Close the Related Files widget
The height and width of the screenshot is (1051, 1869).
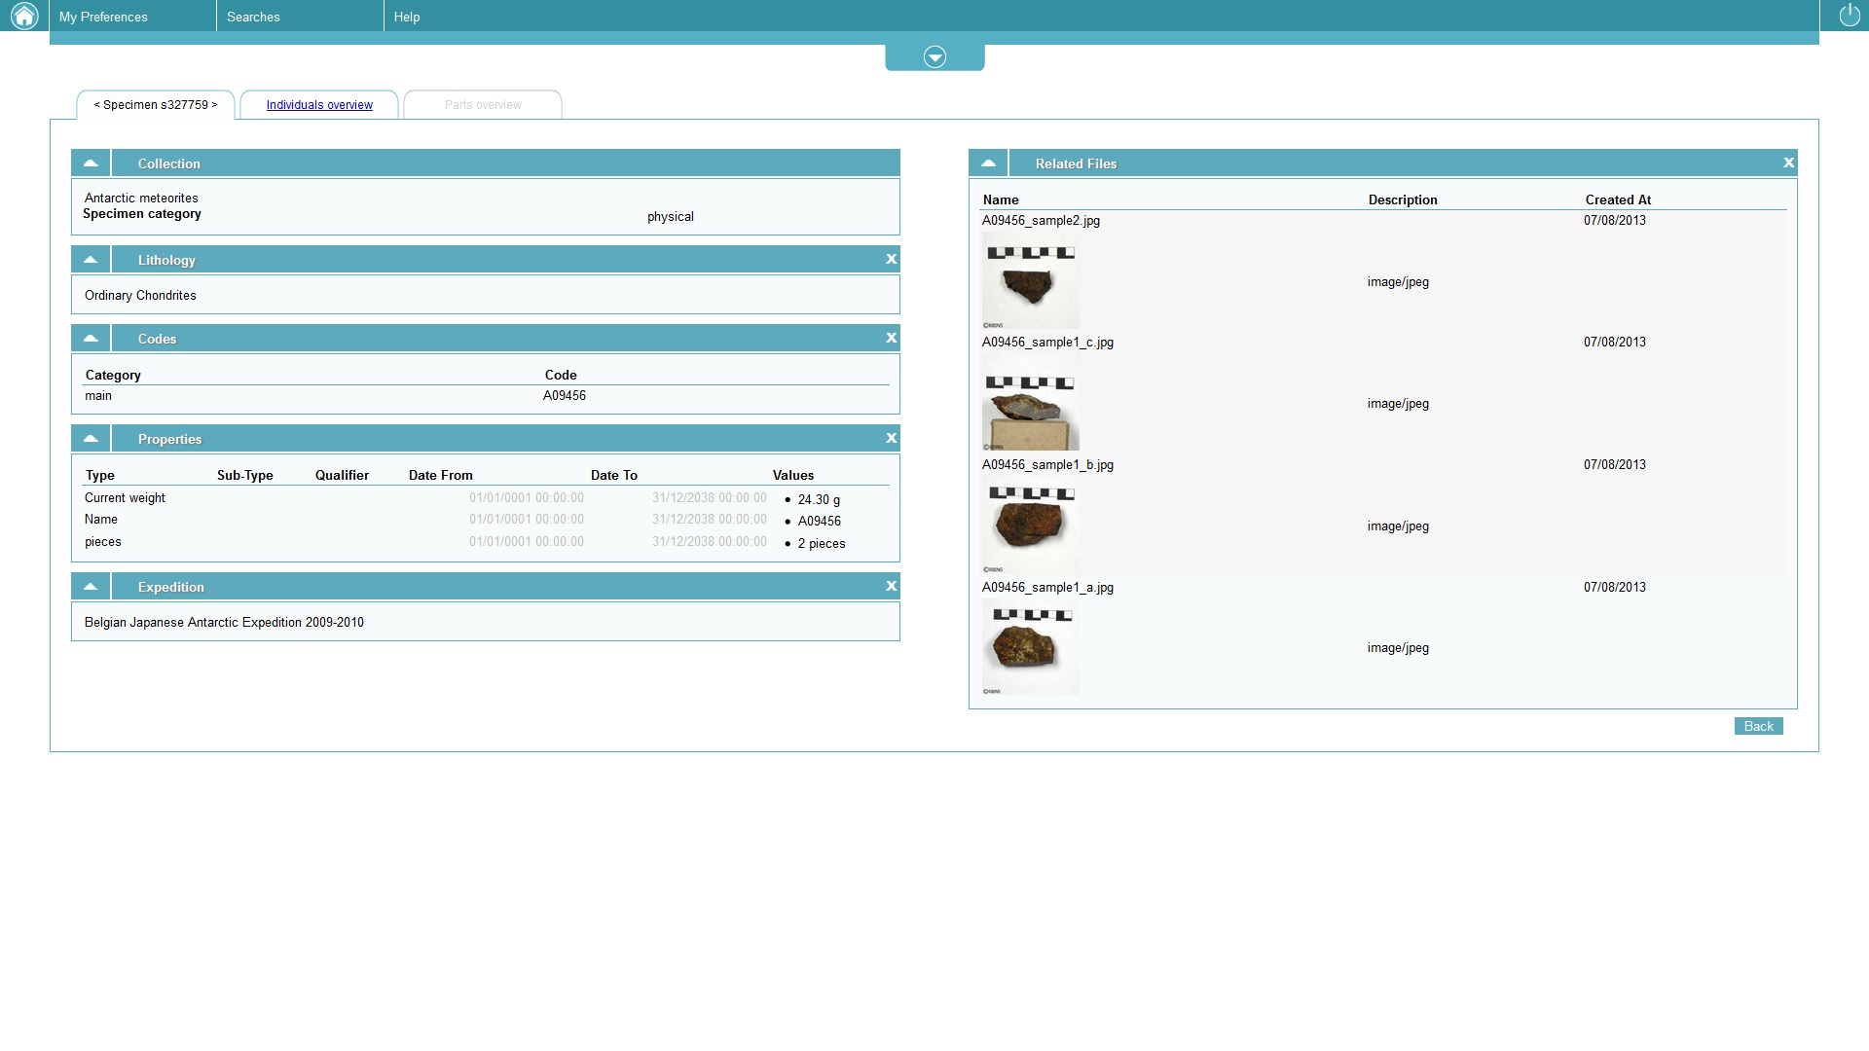click(1788, 163)
